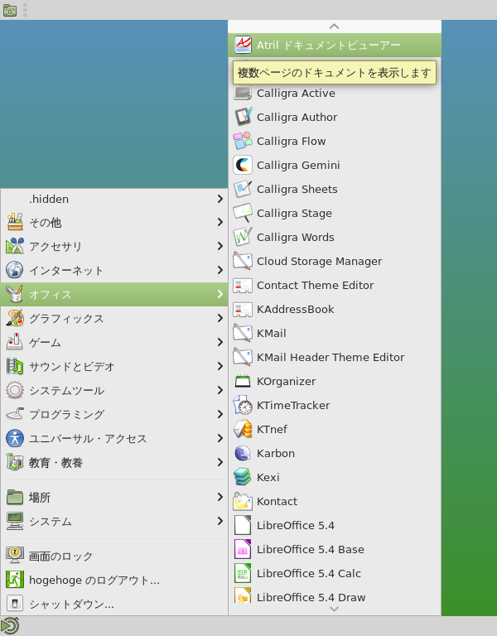Click the Kexi database icon
This screenshot has width=497, height=636.
click(243, 477)
